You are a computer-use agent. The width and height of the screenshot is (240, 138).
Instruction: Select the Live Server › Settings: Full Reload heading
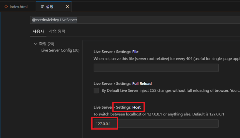(x=123, y=84)
